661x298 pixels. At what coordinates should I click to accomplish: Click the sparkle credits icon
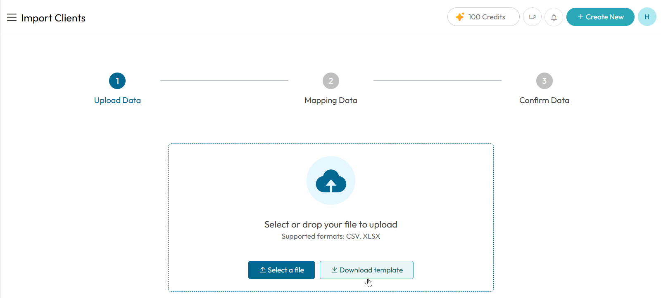tap(460, 17)
